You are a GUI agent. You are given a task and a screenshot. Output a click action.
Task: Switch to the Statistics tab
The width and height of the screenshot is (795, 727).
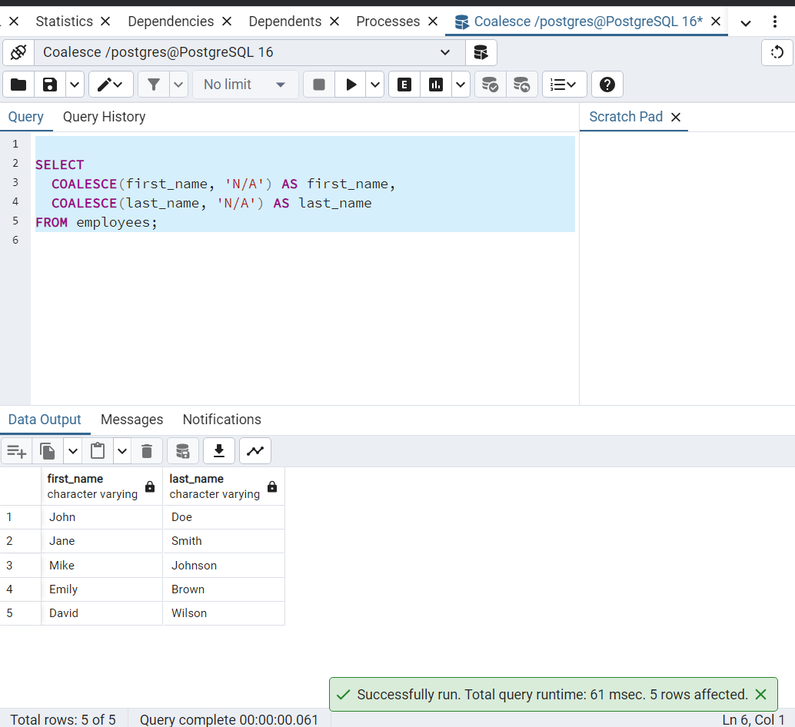[65, 22]
